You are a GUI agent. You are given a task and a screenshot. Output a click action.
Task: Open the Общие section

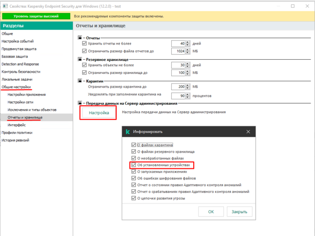pos(7,34)
